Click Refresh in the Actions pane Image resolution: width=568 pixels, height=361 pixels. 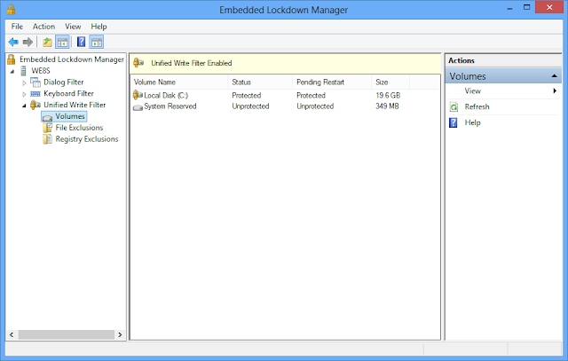477,106
